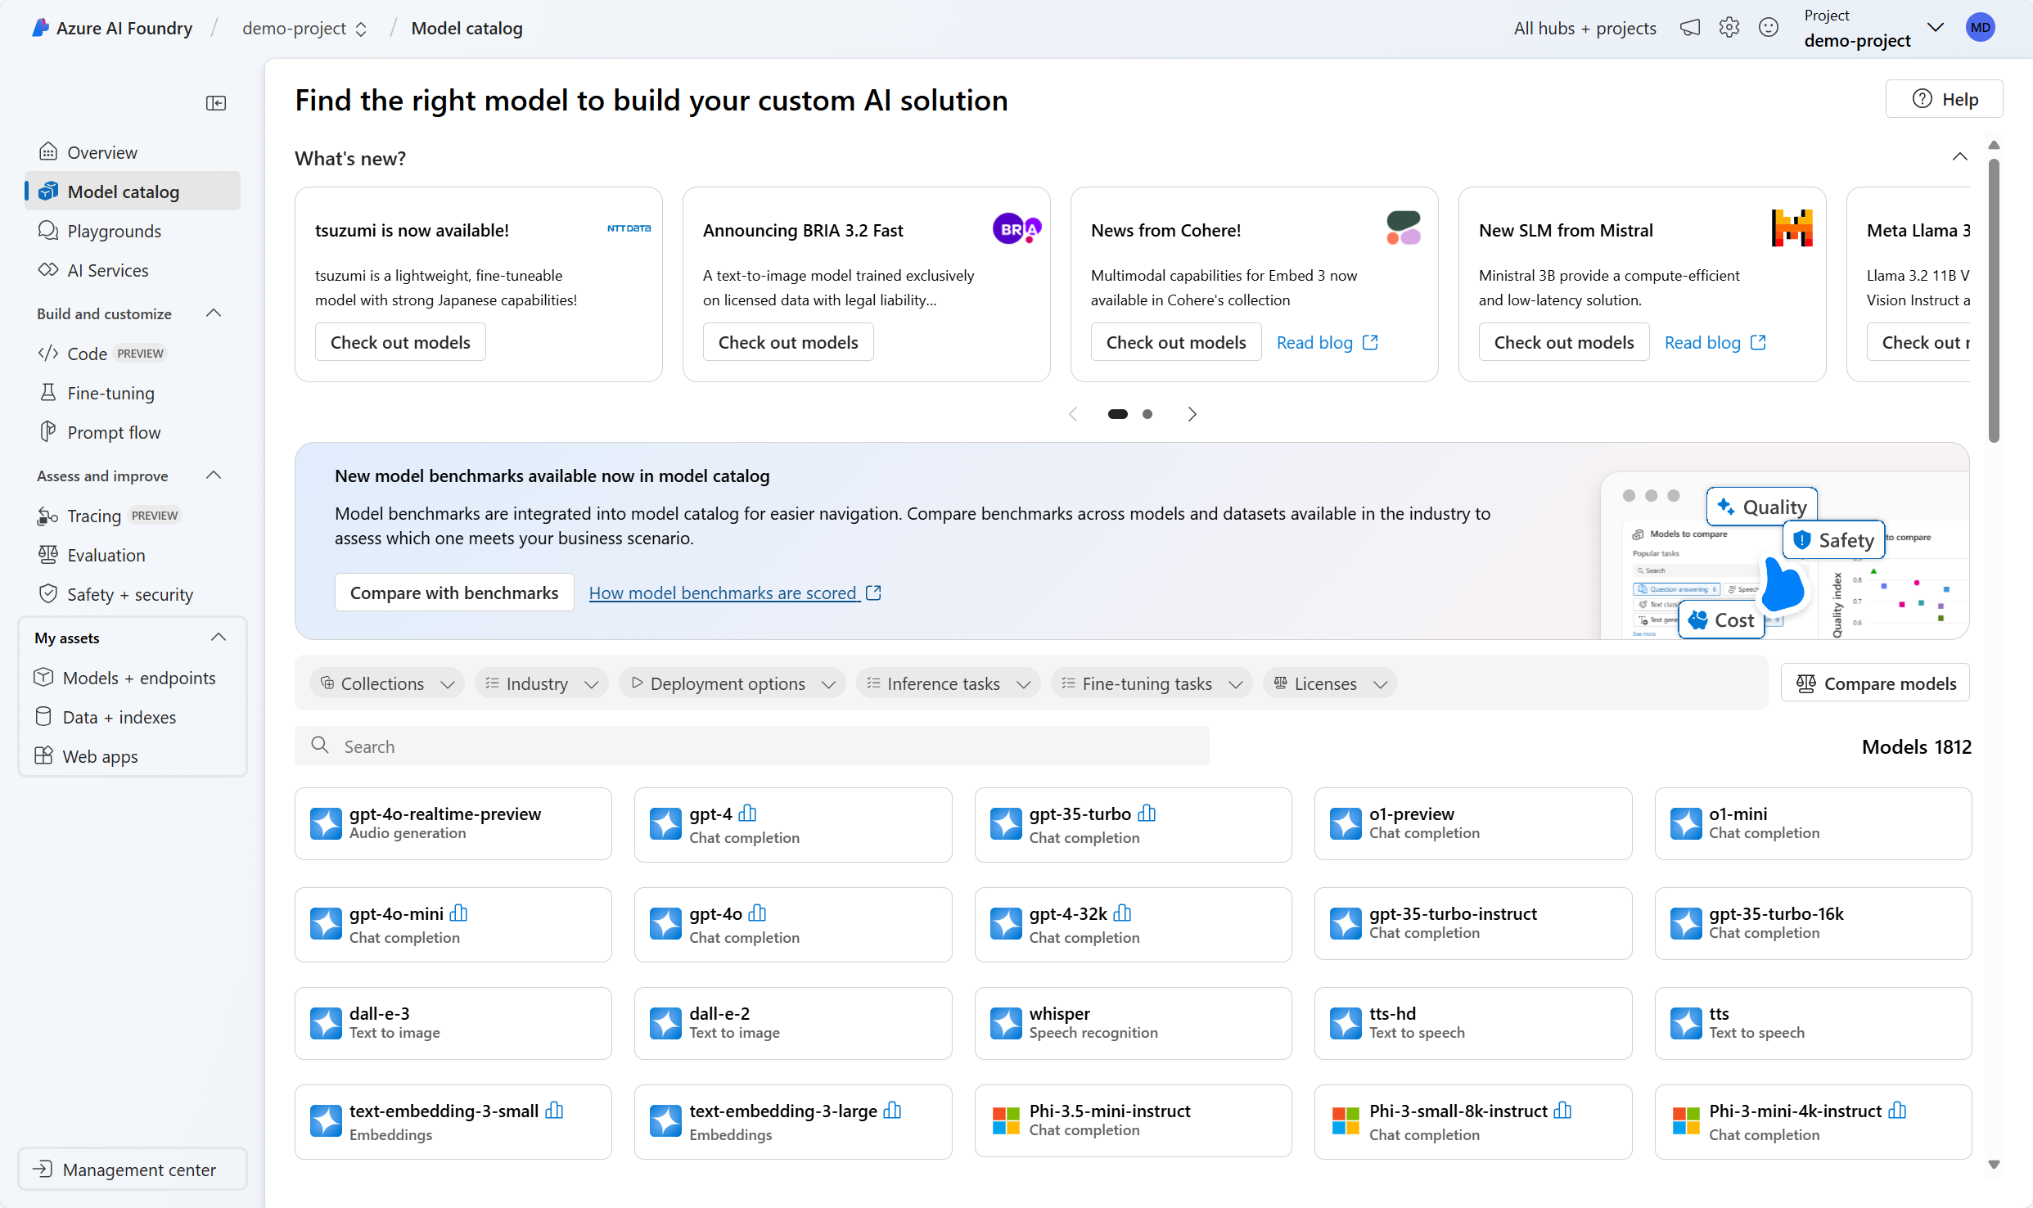
Task: Select the second carousel page dot
Action: (x=1147, y=414)
